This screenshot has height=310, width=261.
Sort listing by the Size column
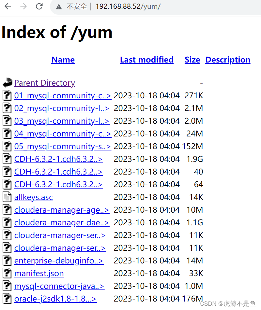pos(192,60)
